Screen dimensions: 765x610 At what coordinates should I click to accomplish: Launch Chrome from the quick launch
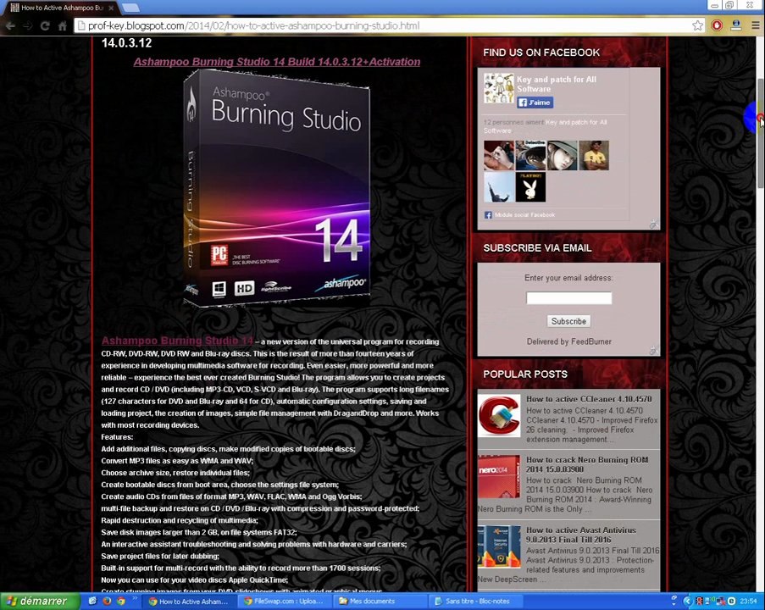(121, 602)
